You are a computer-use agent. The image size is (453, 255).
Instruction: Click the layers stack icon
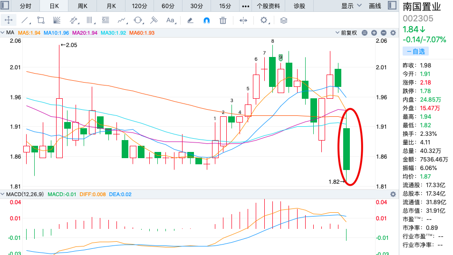point(284,20)
